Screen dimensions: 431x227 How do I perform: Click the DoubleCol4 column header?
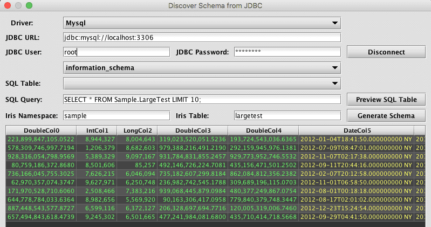(x=264, y=130)
